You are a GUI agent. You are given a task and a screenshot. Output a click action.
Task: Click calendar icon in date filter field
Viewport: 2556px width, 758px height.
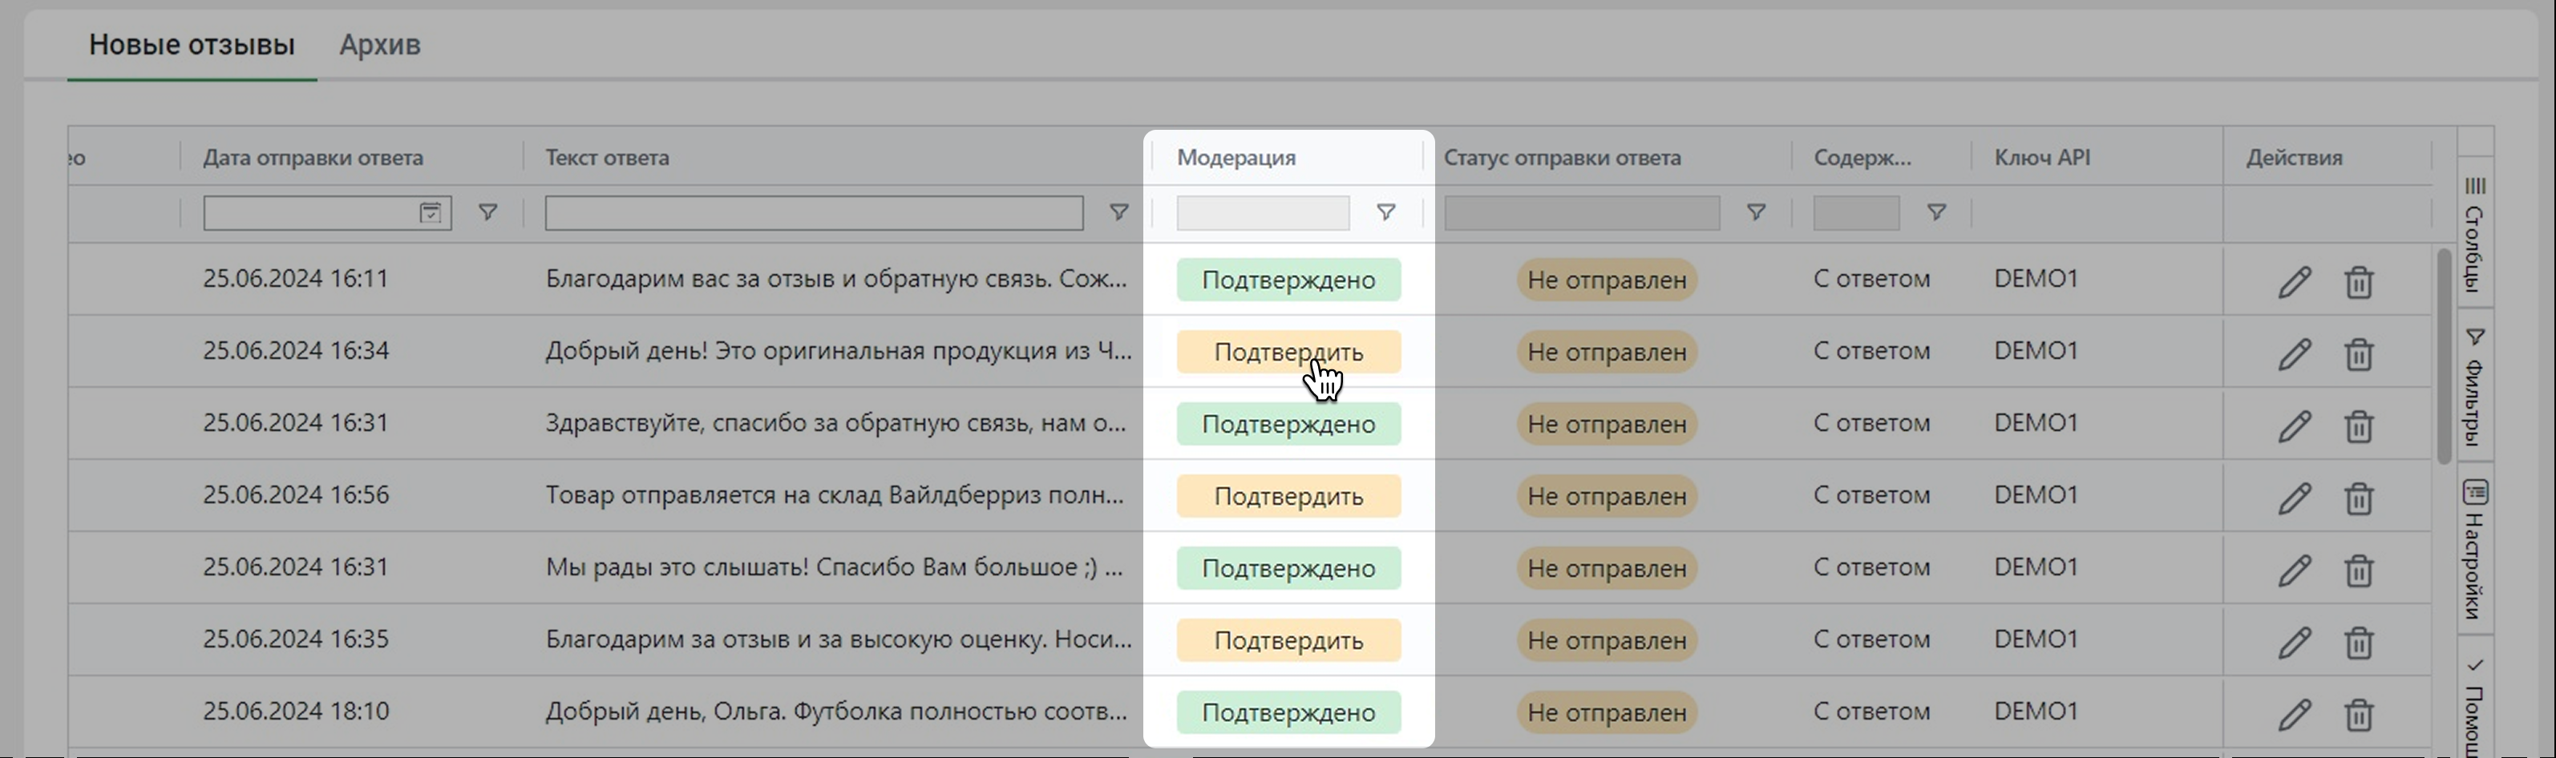point(430,212)
